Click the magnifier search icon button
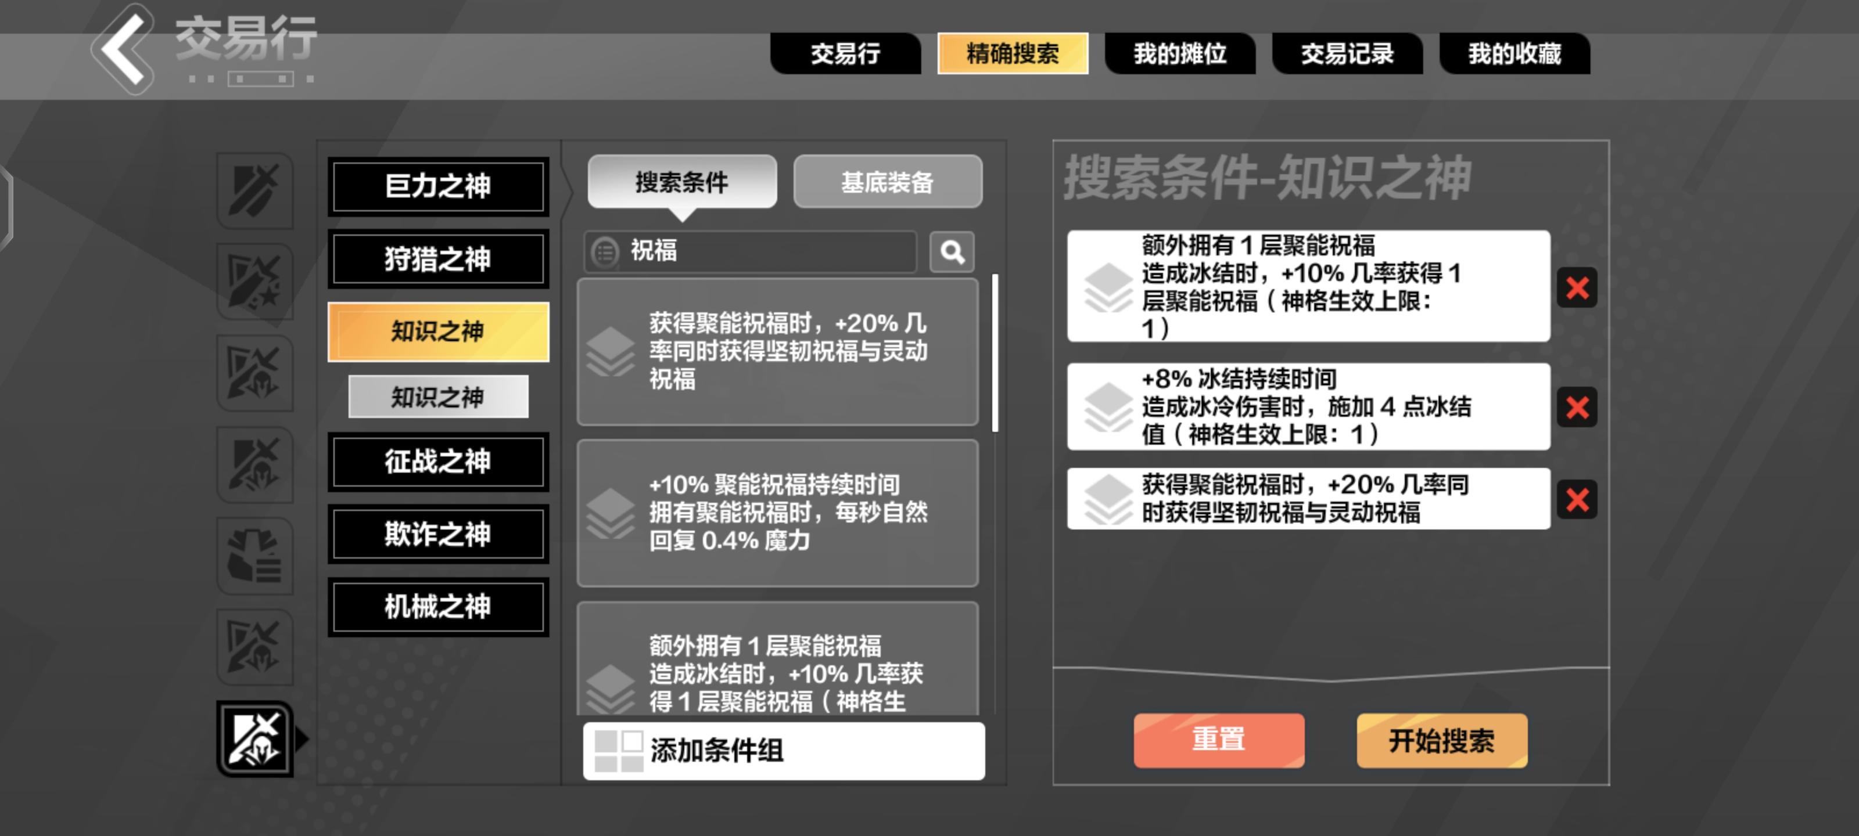Image resolution: width=1859 pixels, height=836 pixels. [952, 252]
